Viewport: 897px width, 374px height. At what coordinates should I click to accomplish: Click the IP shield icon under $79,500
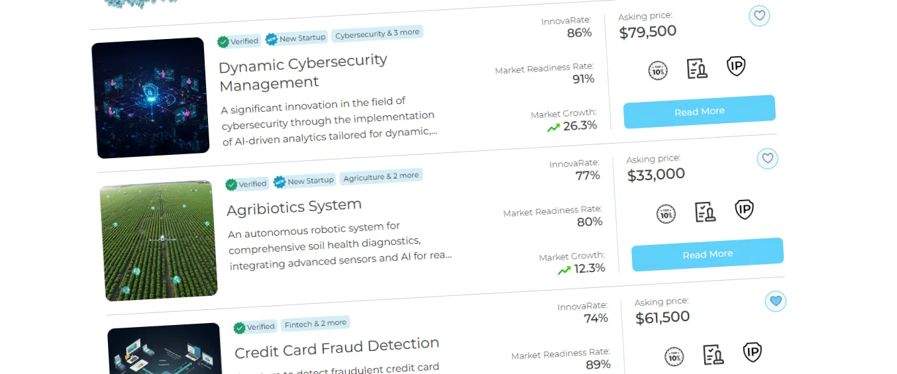pos(736,66)
